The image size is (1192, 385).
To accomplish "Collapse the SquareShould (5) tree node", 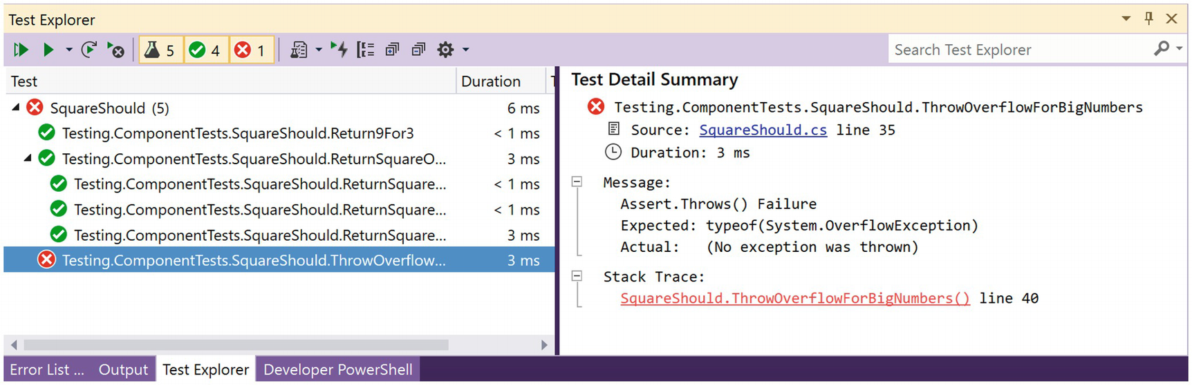I will click(16, 108).
